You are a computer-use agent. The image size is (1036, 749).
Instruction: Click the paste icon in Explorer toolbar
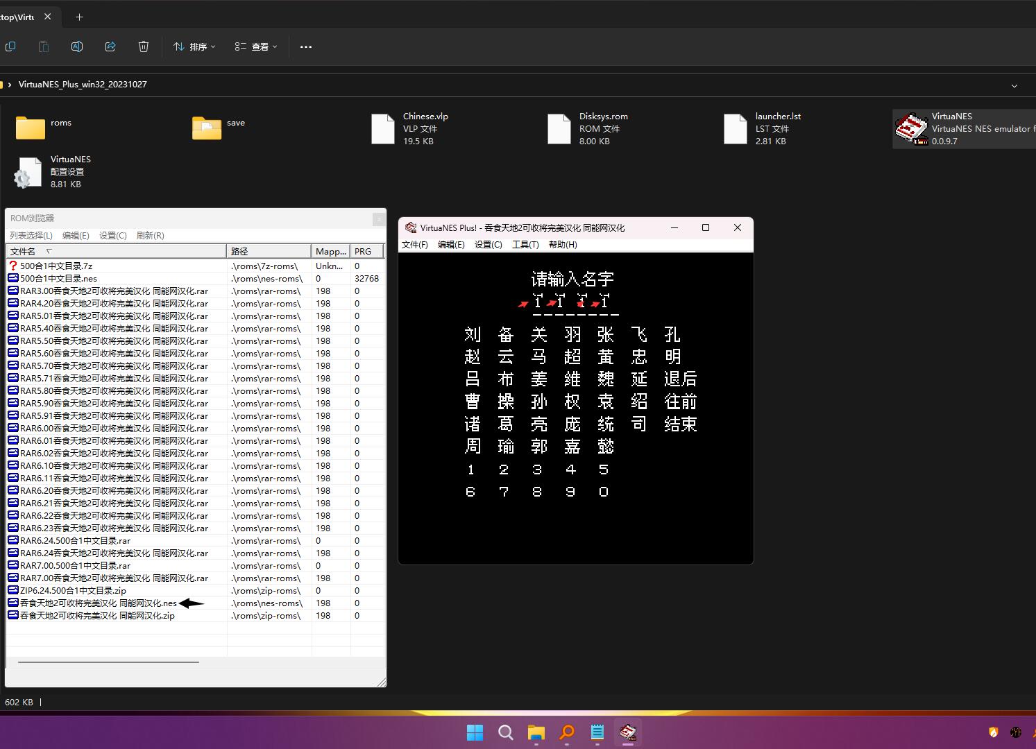pos(44,46)
